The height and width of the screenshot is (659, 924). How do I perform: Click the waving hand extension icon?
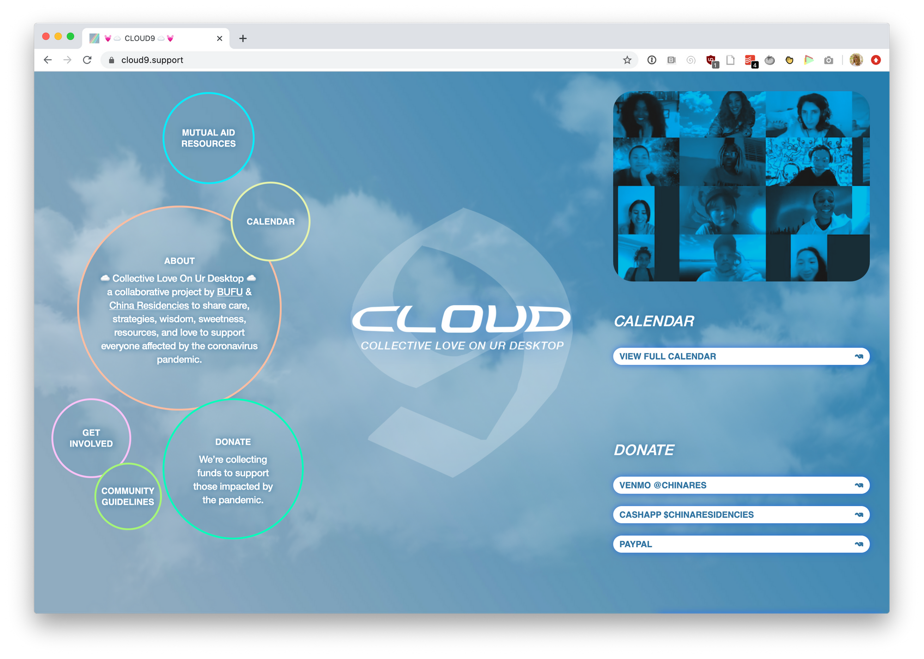coord(789,60)
